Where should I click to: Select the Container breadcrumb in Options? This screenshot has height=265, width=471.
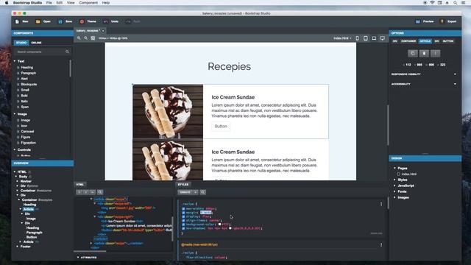408,41
